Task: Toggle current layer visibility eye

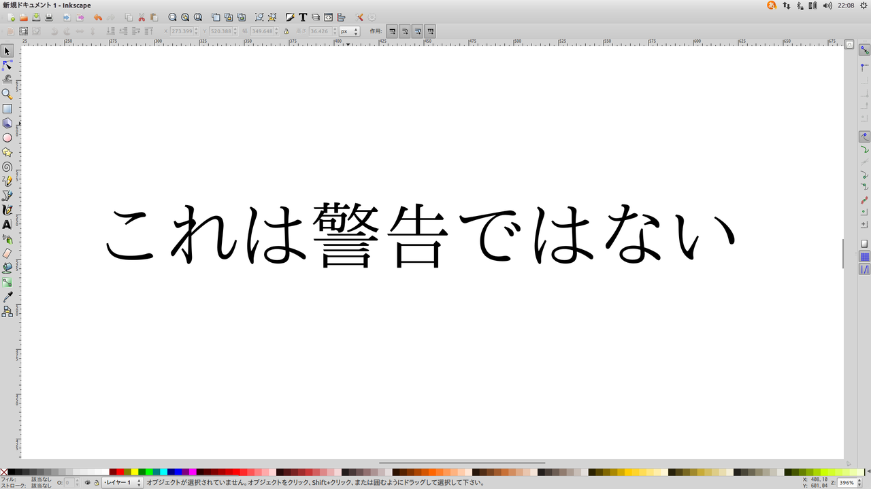Action: click(x=87, y=483)
